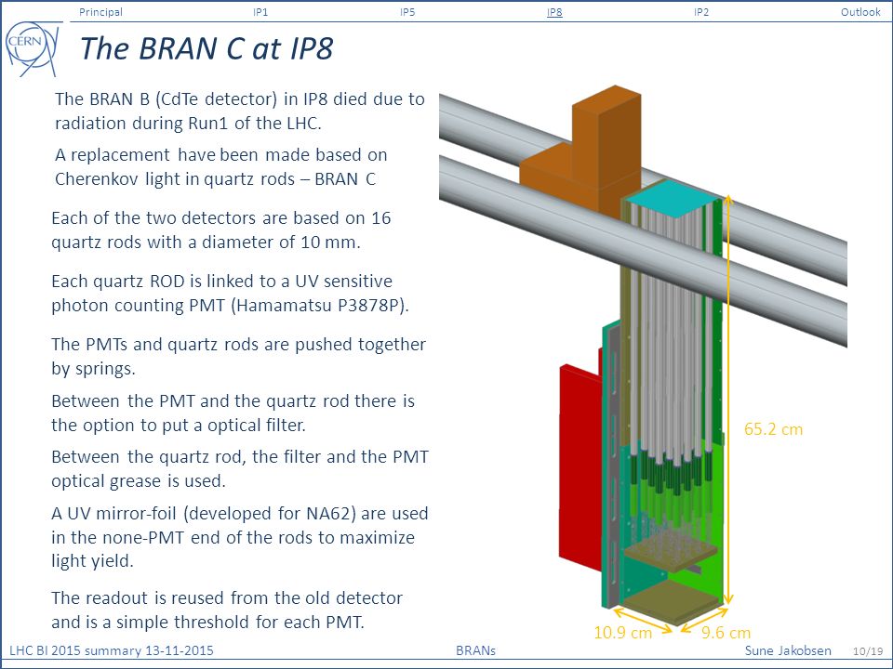893x669 pixels.
Task: Open the IP2 section link
Action: click(701, 12)
